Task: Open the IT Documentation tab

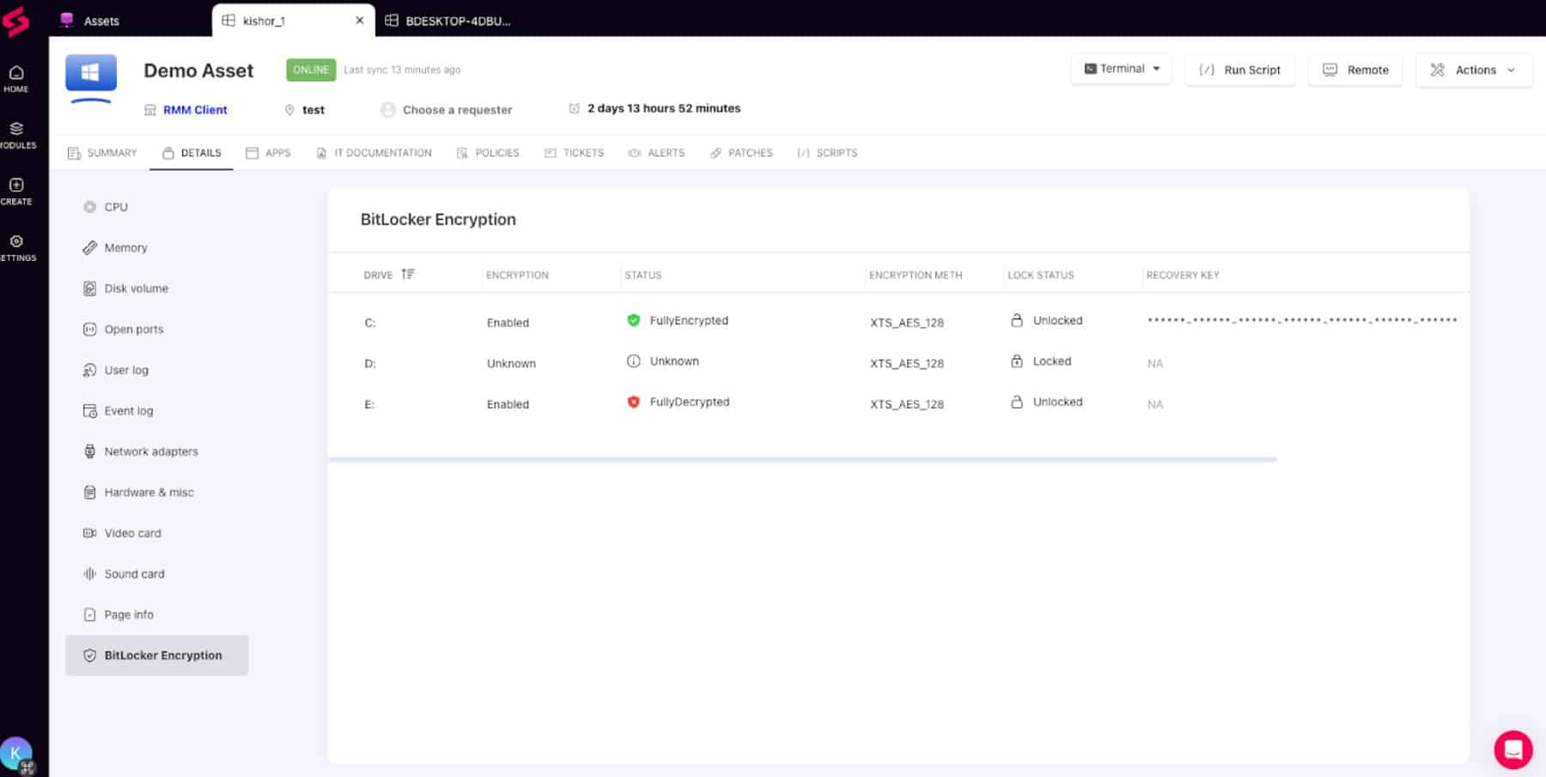Action: [x=374, y=153]
